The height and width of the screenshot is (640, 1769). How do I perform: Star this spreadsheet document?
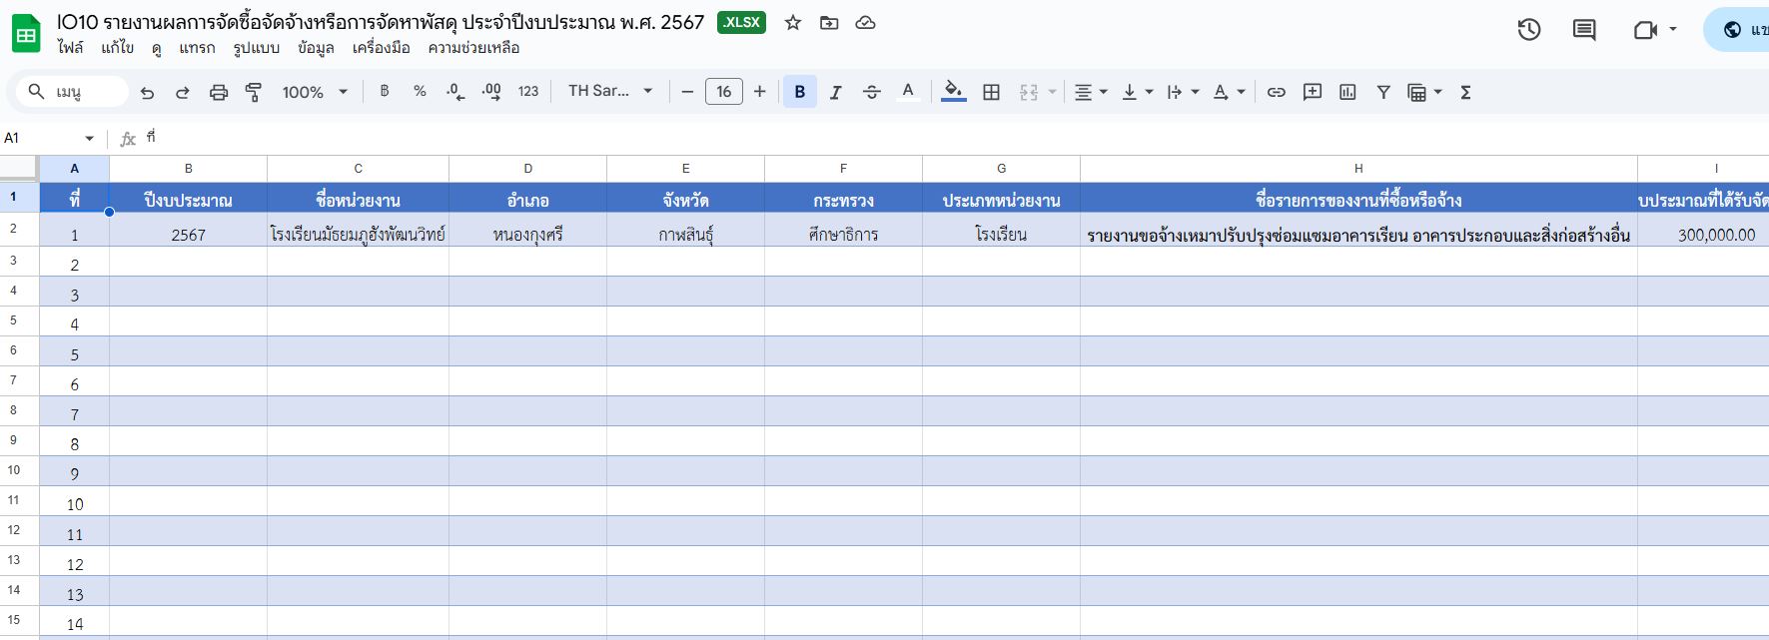[x=793, y=22]
